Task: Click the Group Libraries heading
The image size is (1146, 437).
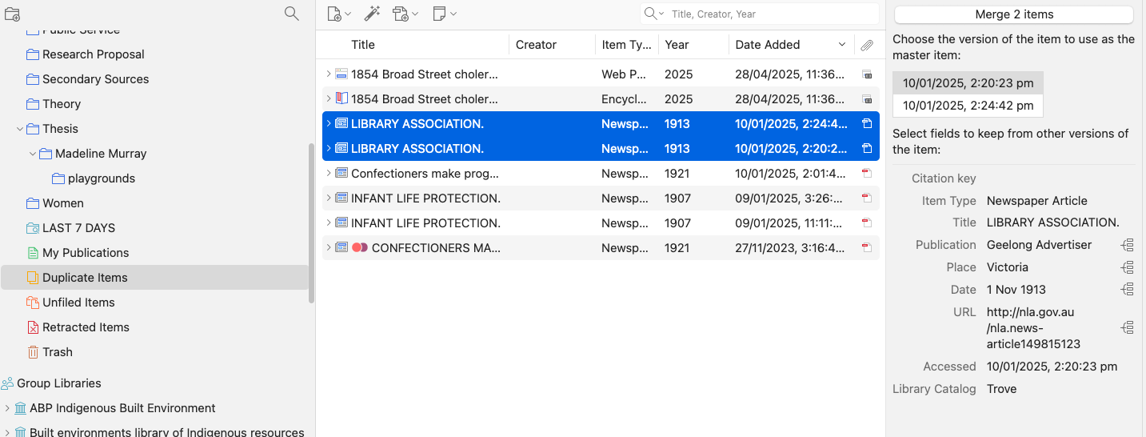Action: [x=59, y=383]
